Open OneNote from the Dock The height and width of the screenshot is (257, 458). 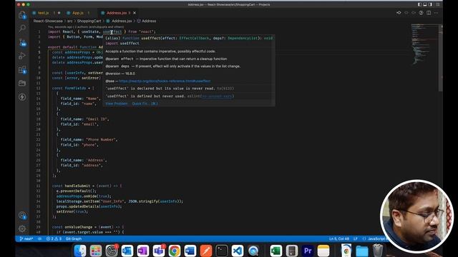pos(143,251)
